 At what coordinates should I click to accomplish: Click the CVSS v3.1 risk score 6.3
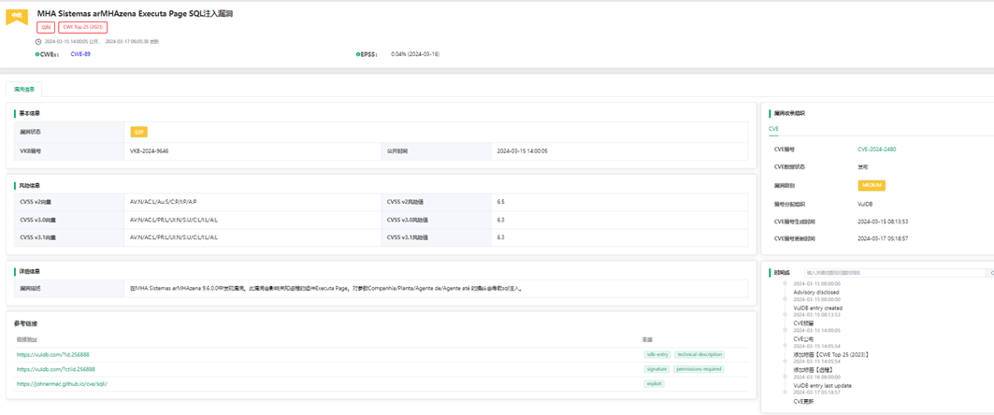(501, 237)
